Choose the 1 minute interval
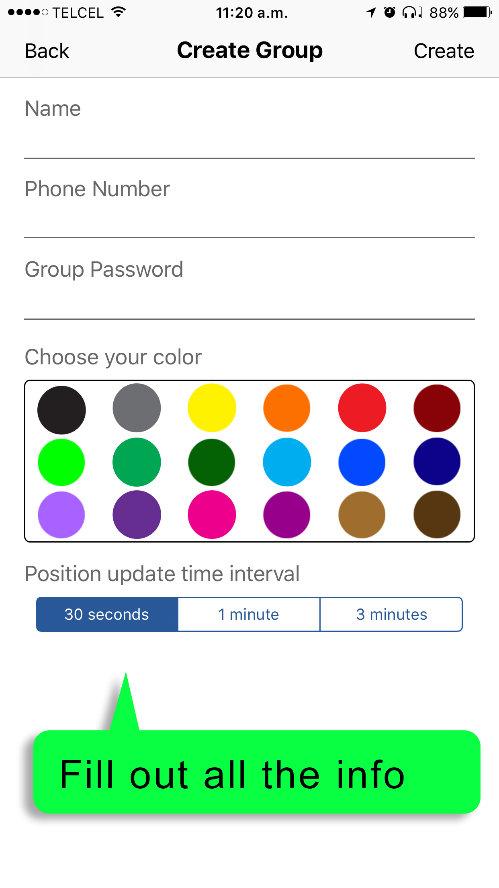 (249, 615)
